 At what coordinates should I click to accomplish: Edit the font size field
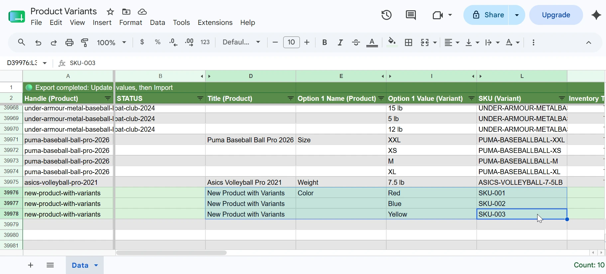[292, 42]
